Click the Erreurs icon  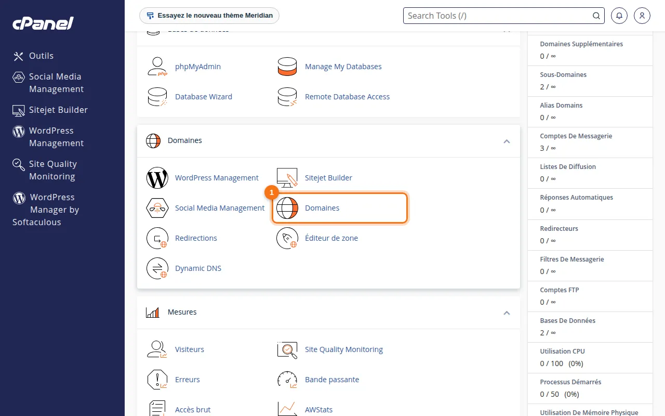pos(157,380)
